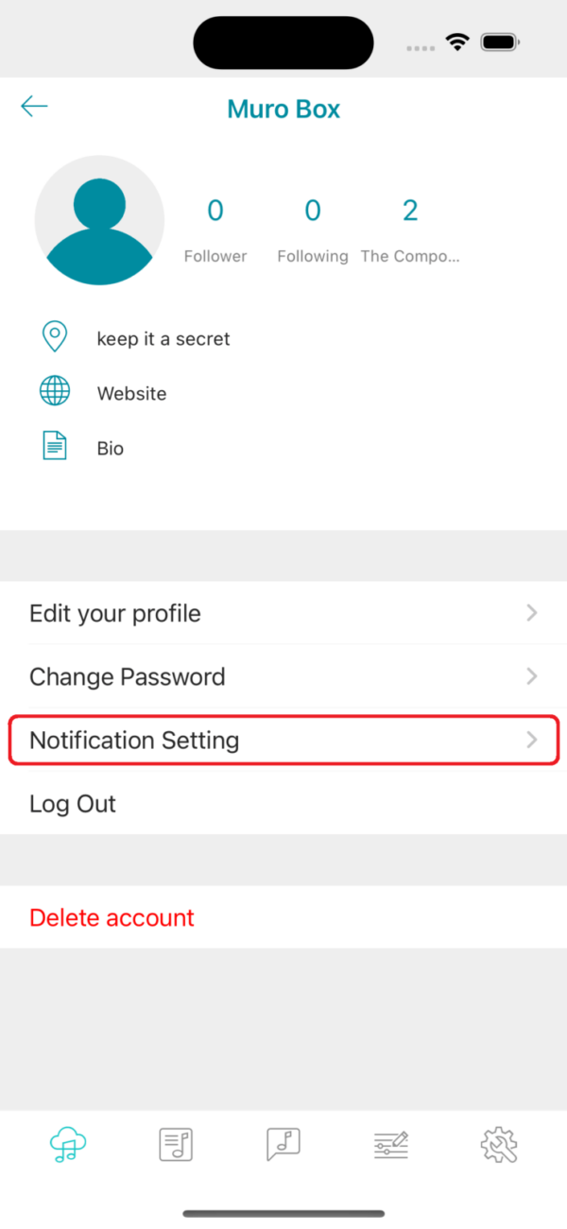This screenshot has height=1229, width=567.
Task: Expand the Edit your profile row chevron
Action: coord(532,613)
